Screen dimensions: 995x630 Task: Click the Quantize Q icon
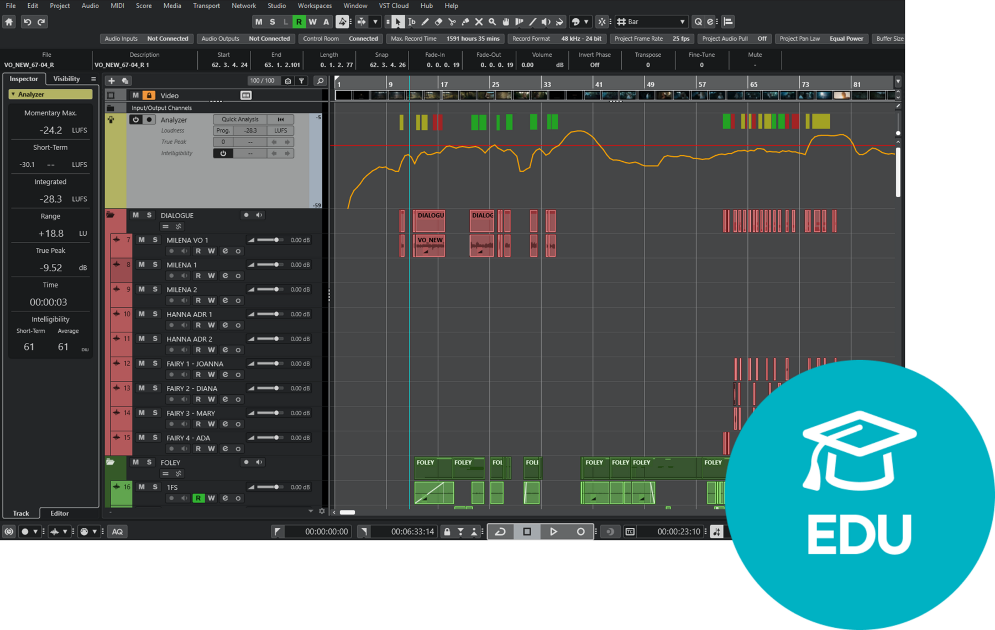click(x=698, y=22)
